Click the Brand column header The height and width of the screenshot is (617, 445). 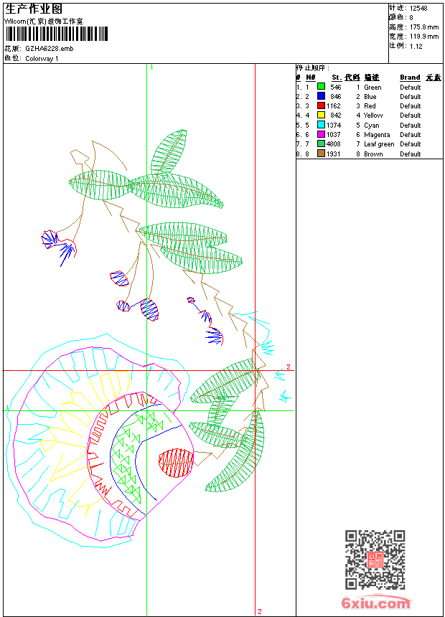pyautogui.click(x=410, y=77)
